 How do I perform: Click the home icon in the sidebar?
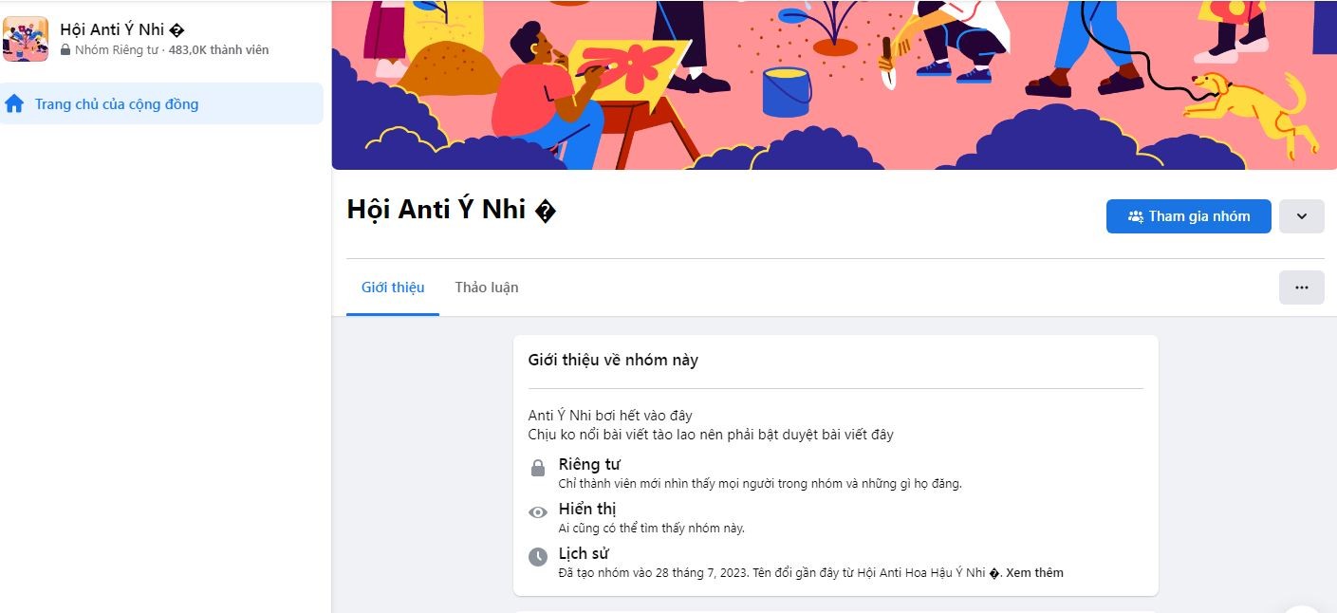point(14,104)
